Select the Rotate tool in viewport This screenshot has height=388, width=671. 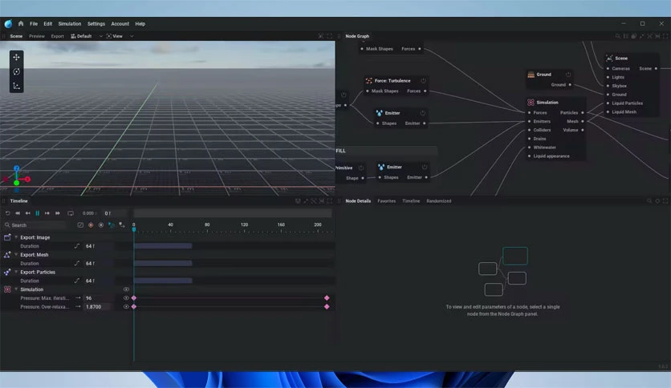coord(16,71)
